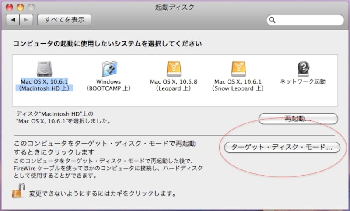The height and width of the screenshot is (211, 350).
Task: Minimize the window with the yellow button
Action: coord(20,7)
